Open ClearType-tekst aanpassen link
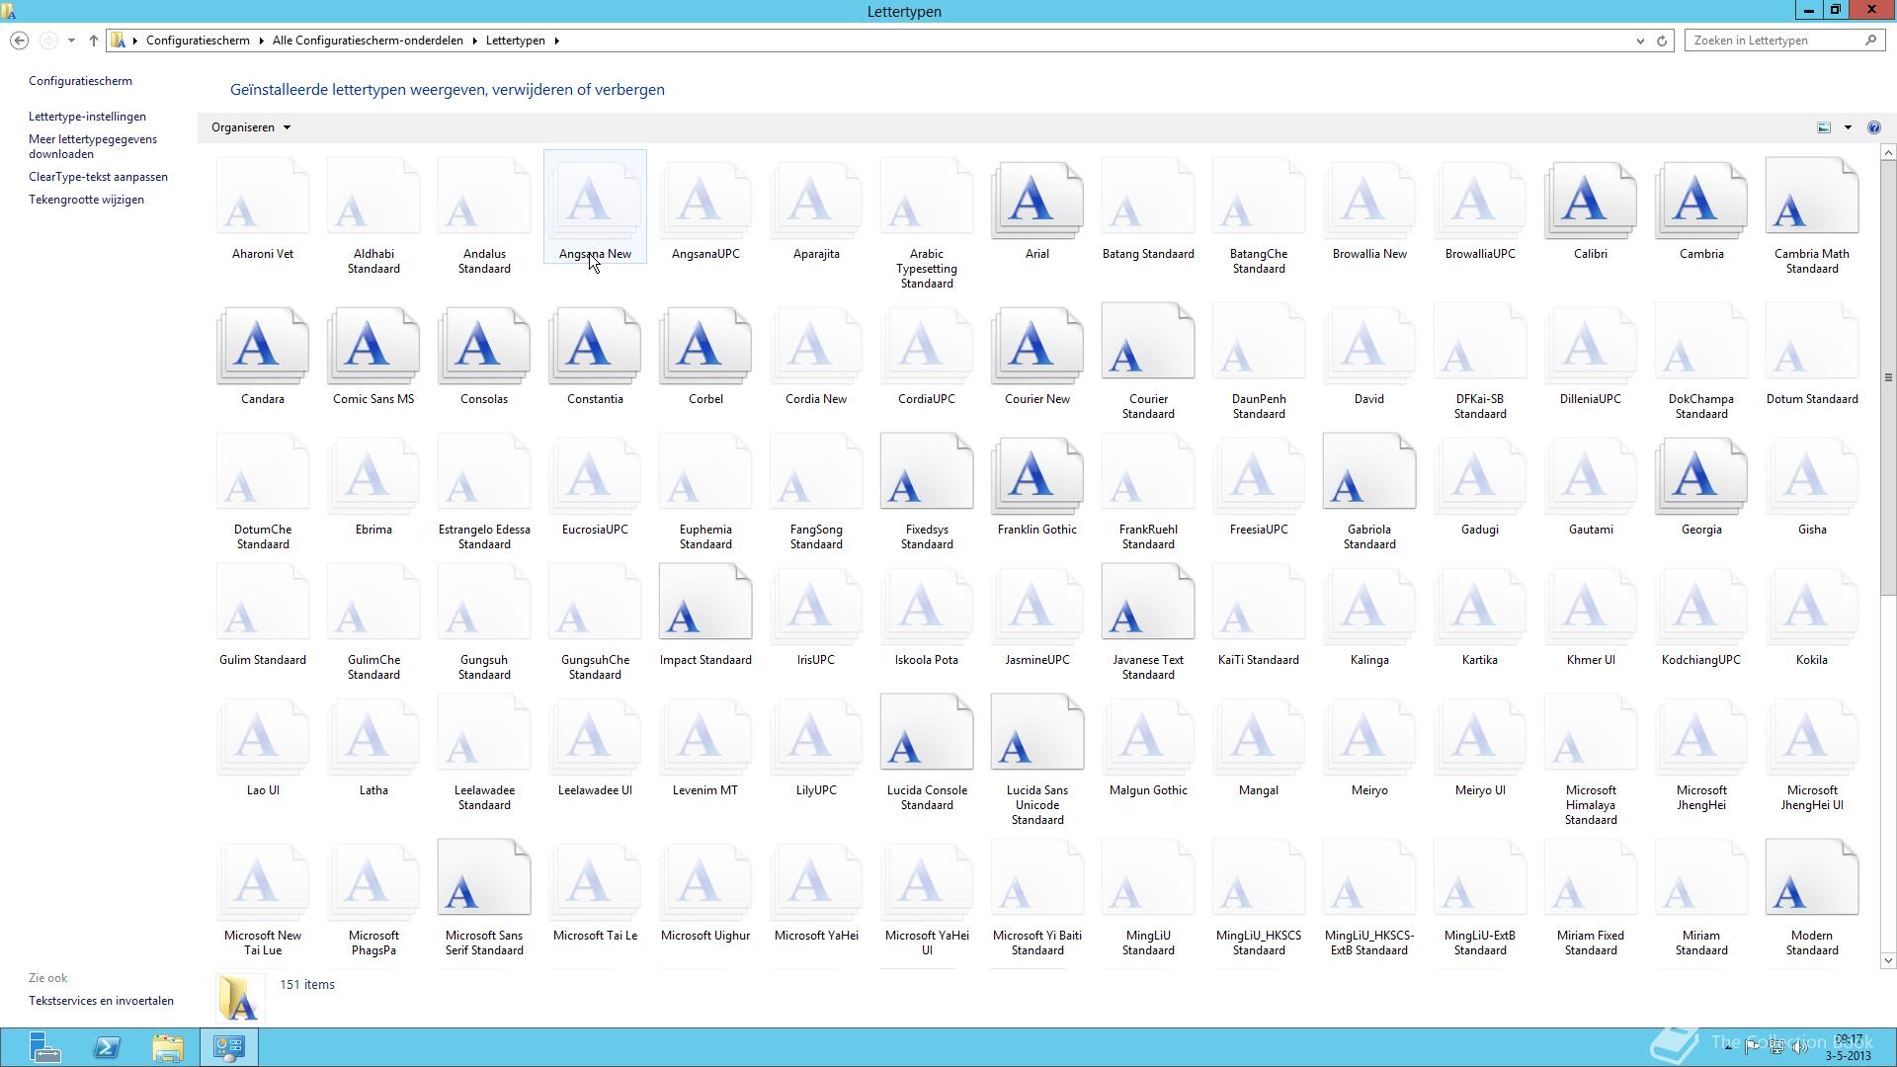The width and height of the screenshot is (1897, 1067). [x=98, y=177]
